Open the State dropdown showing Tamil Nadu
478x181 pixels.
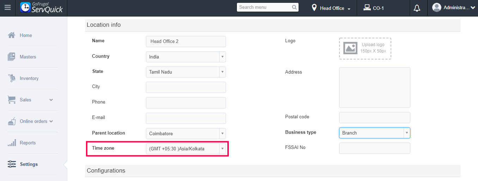(x=186, y=72)
